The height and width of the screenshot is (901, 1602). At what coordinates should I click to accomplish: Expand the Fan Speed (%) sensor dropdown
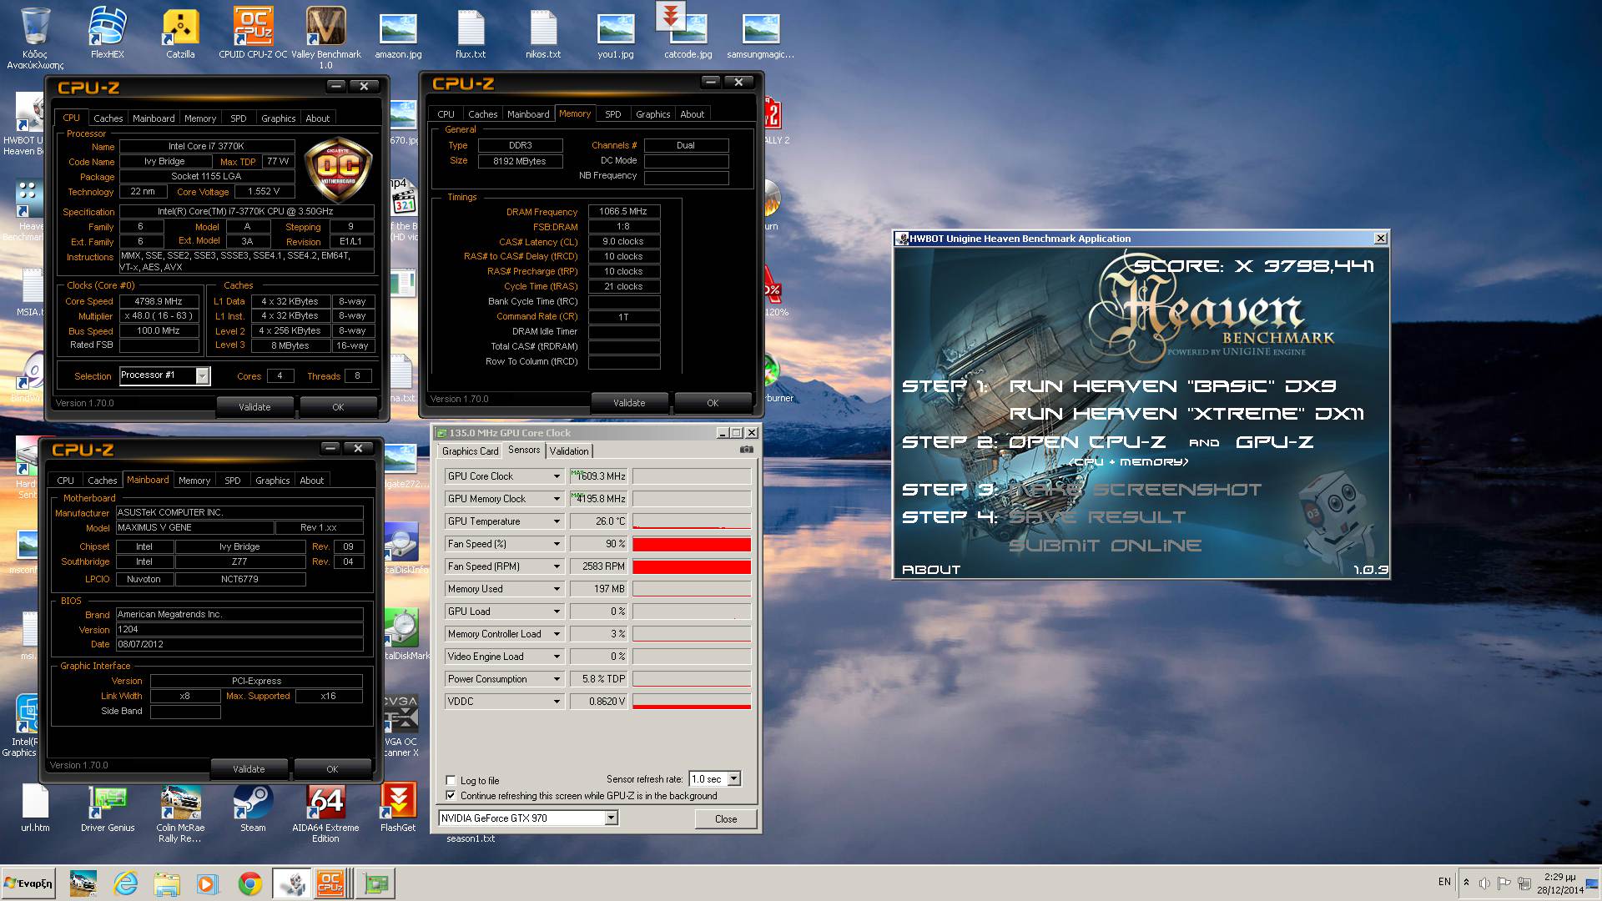[x=557, y=544]
